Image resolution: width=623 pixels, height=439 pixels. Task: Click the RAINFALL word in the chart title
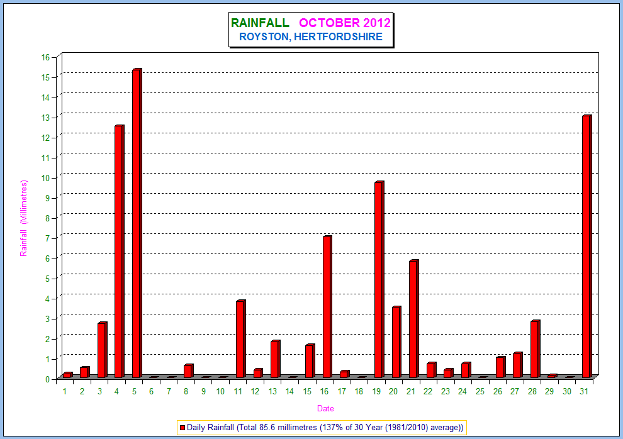260,23
